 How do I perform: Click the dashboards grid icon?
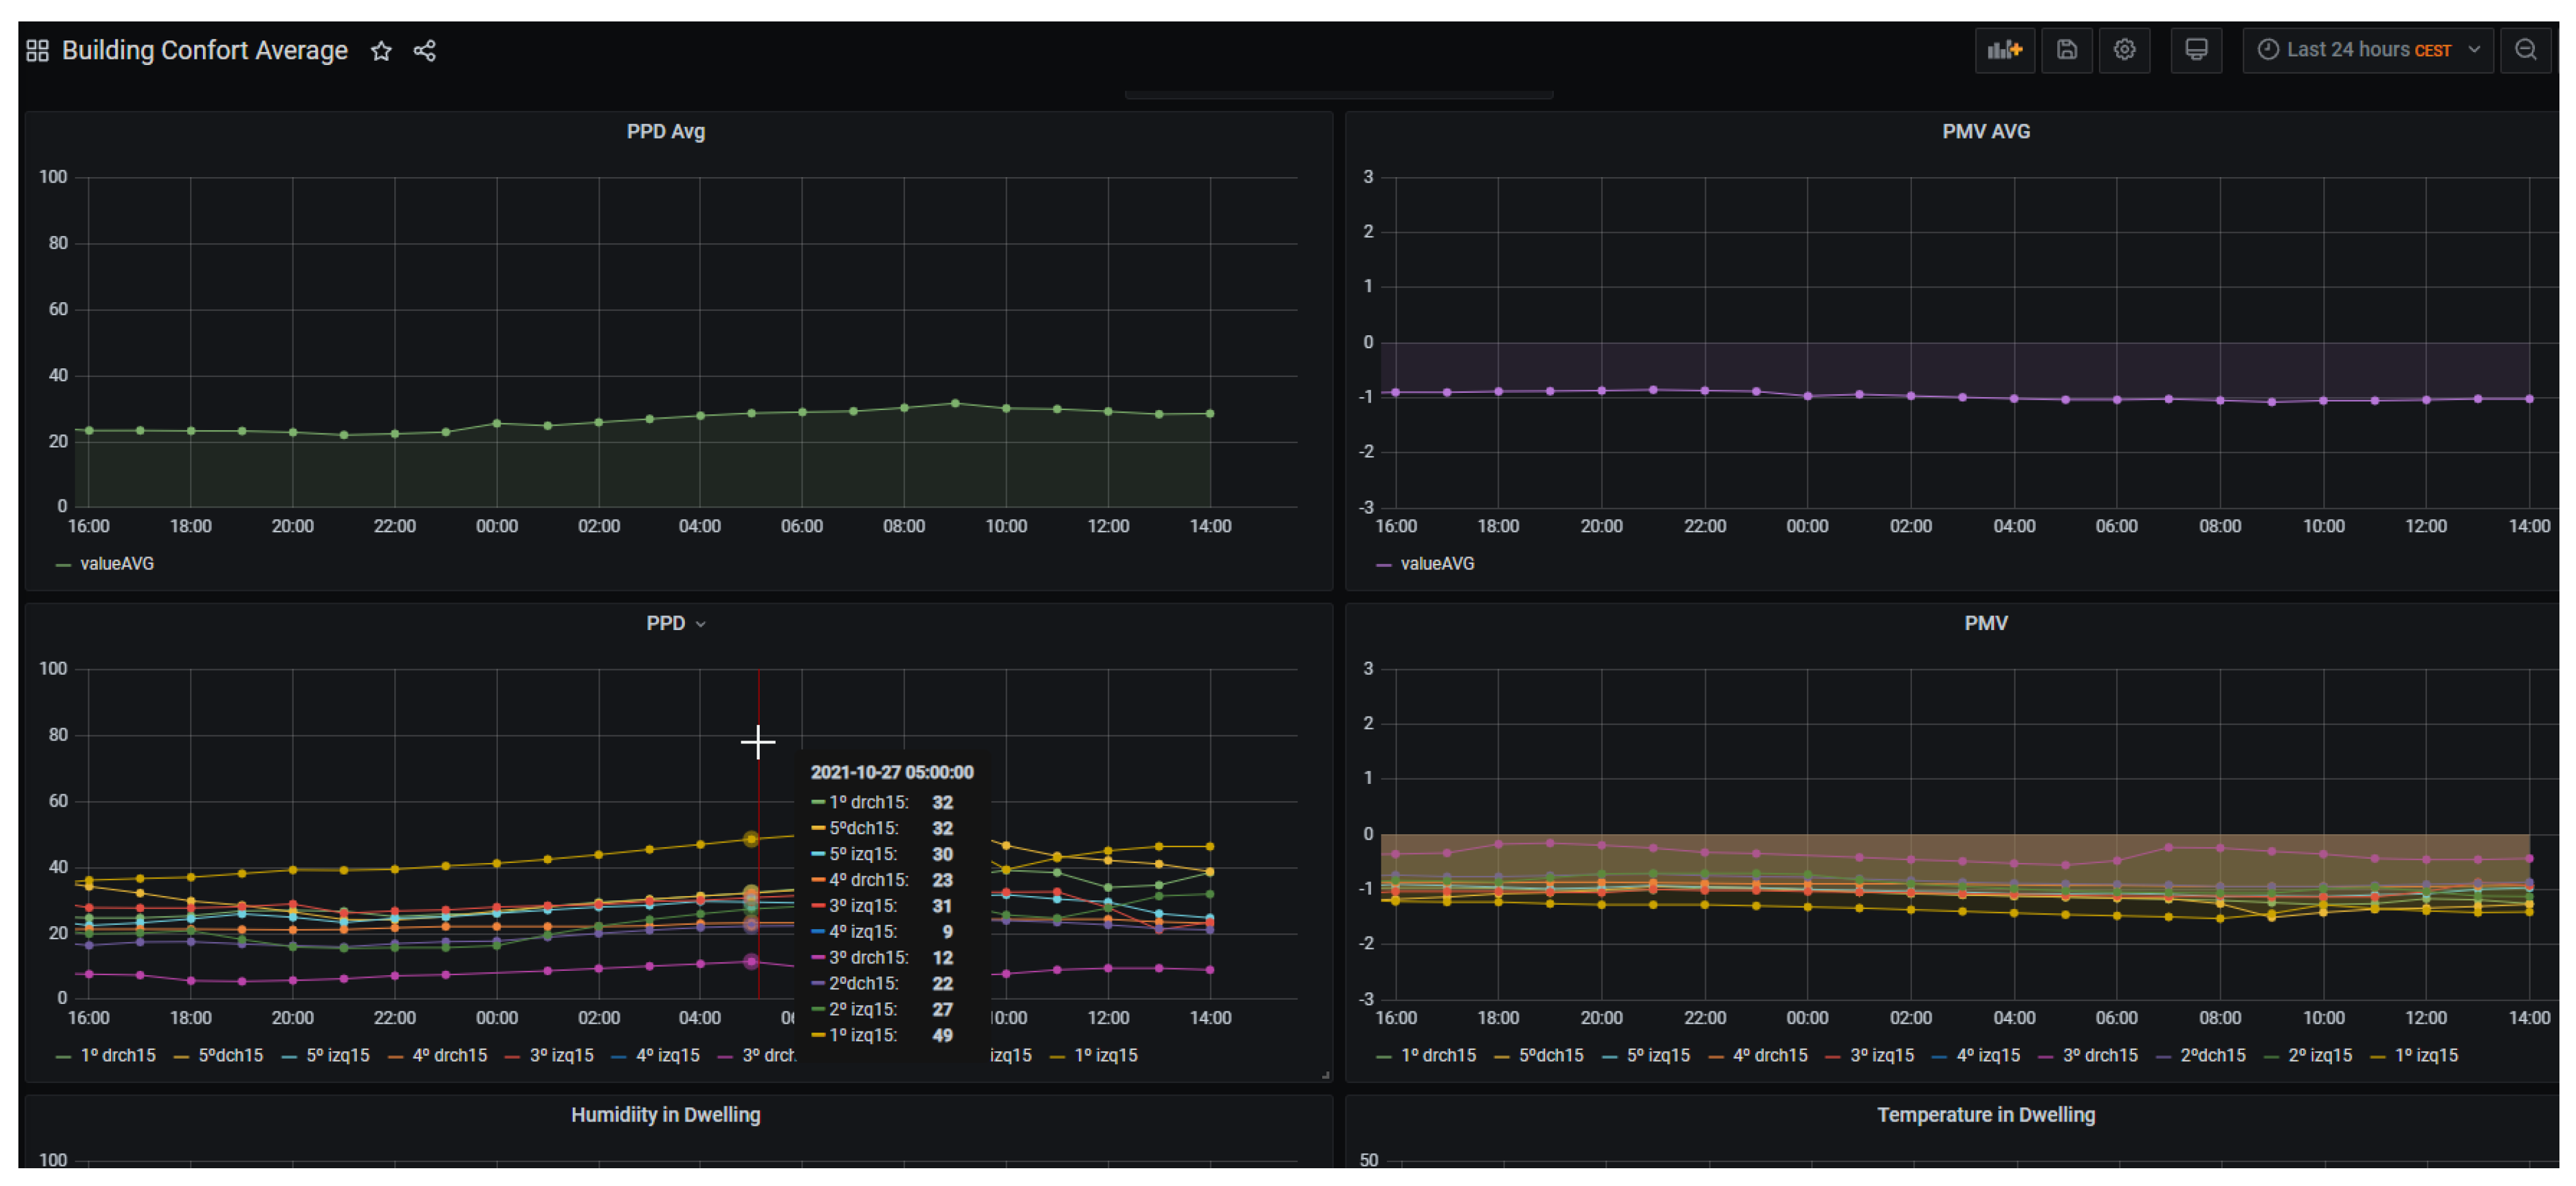coord(37,51)
